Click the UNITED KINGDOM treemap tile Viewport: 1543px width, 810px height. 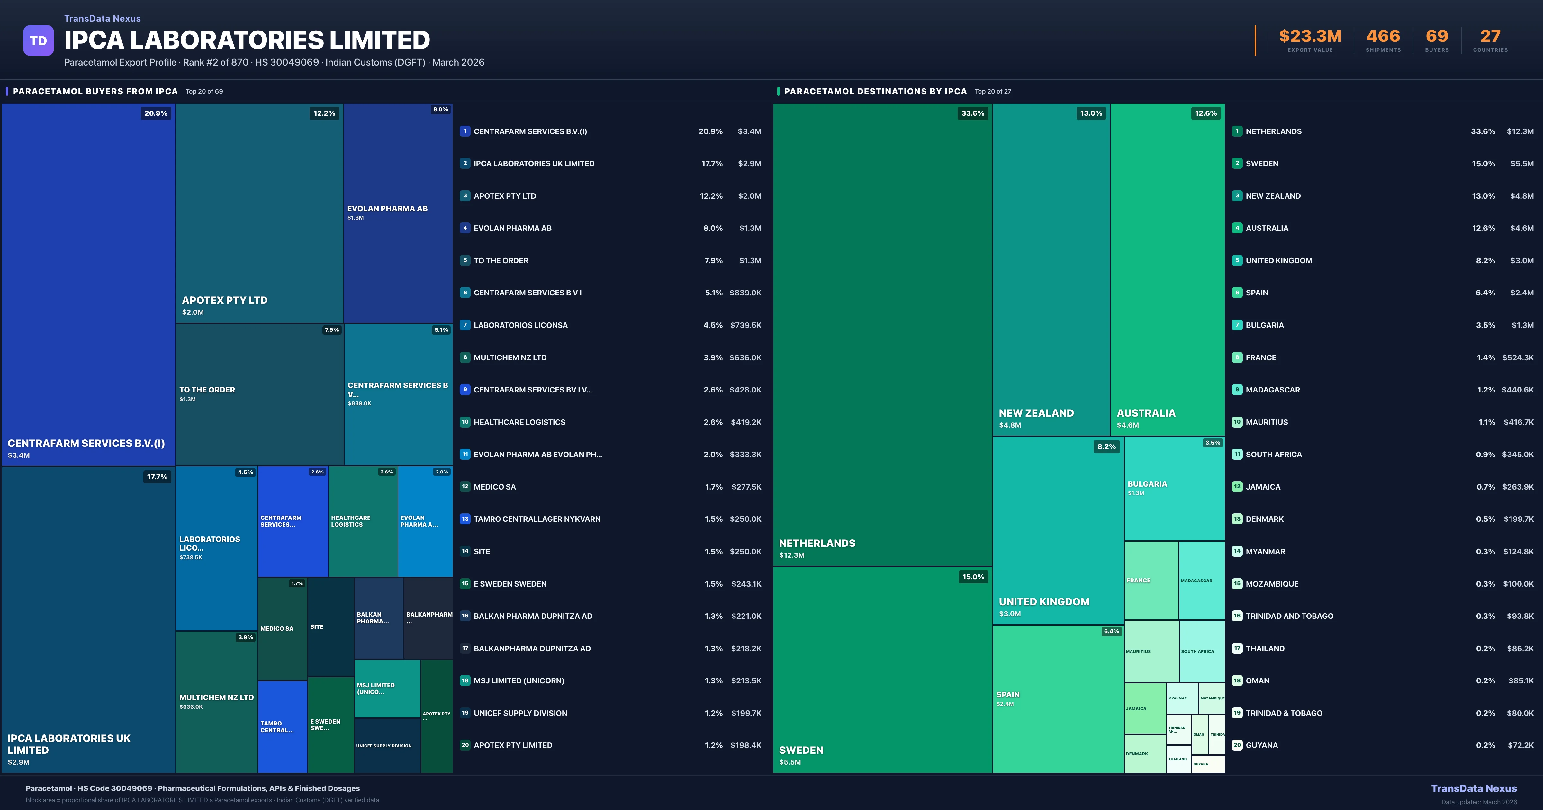point(1058,530)
